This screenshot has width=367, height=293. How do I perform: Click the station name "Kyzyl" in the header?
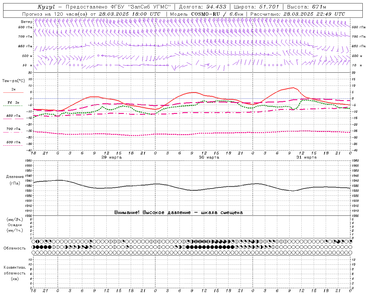(46, 7)
